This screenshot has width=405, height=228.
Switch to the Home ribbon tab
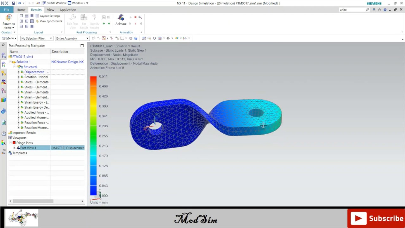point(21,10)
